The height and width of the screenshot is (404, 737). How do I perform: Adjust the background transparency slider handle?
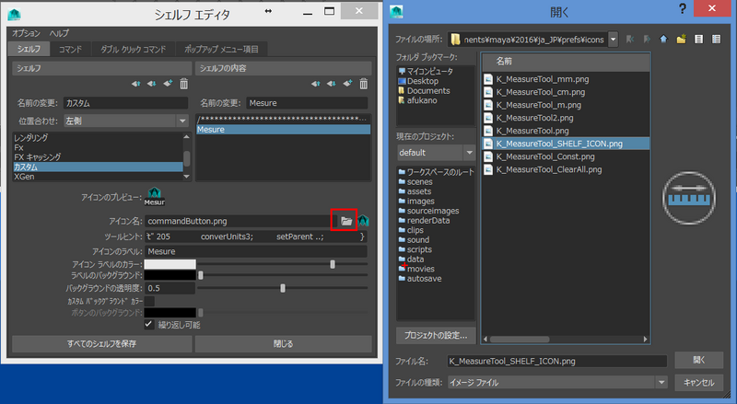coord(283,288)
